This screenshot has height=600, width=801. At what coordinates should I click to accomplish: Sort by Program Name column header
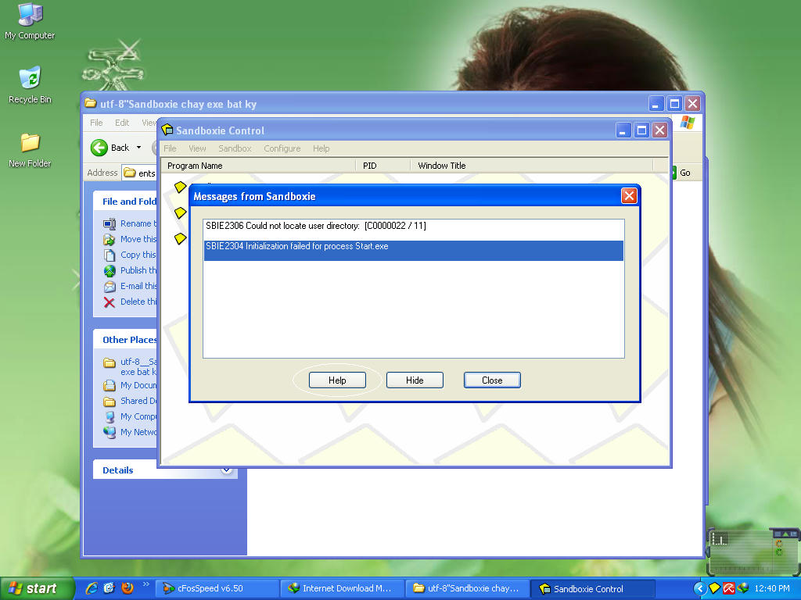coord(258,166)
